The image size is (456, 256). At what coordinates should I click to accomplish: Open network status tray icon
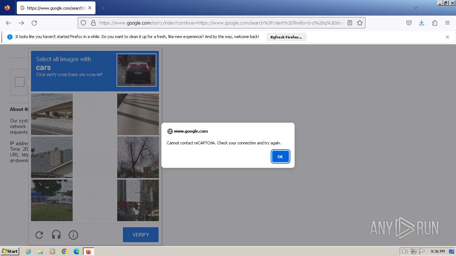coord(414,251)
